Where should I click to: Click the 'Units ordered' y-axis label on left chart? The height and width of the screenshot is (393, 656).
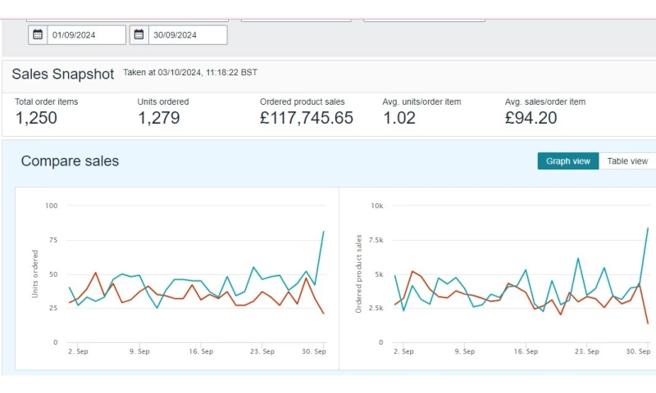point(35,273)
